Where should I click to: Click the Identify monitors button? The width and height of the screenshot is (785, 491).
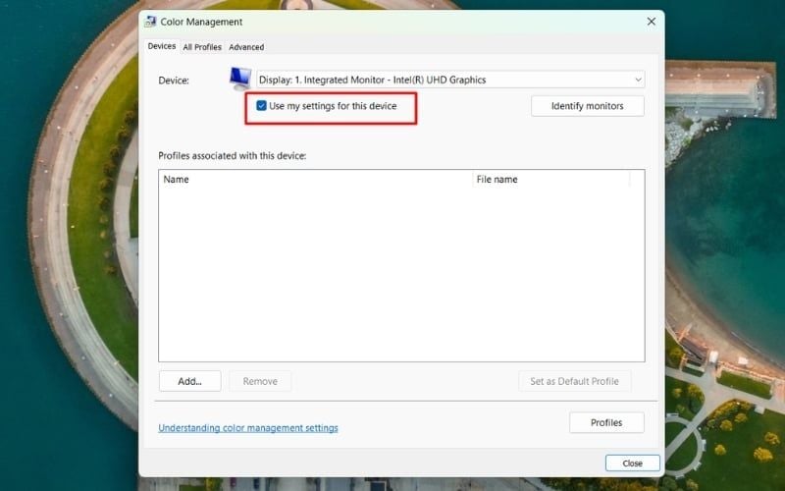click(587, 106)
